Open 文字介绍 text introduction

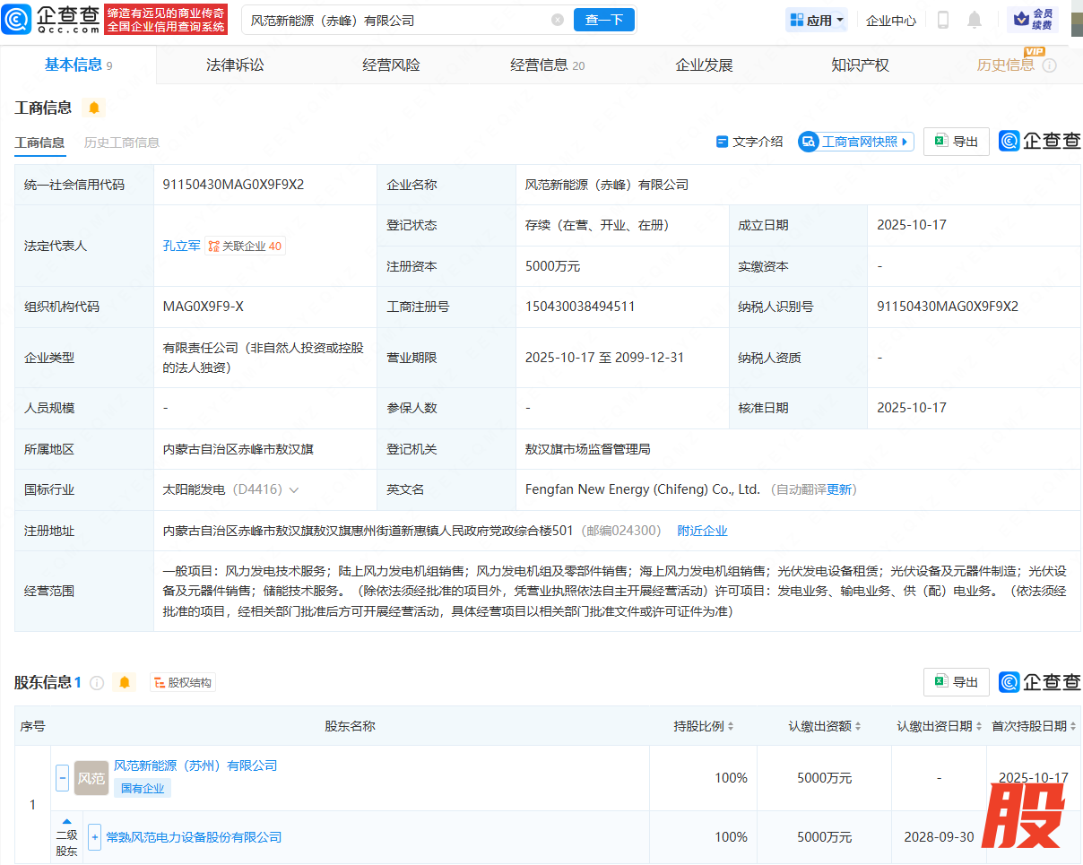pyautogui.click(x=749, y=142)
